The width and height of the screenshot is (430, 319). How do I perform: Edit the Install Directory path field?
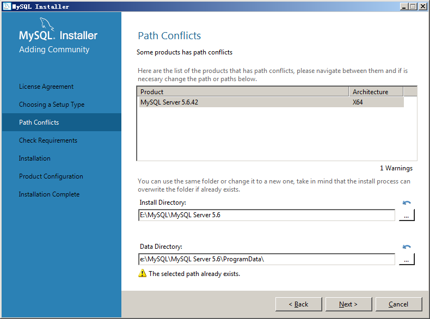(267, 215)
